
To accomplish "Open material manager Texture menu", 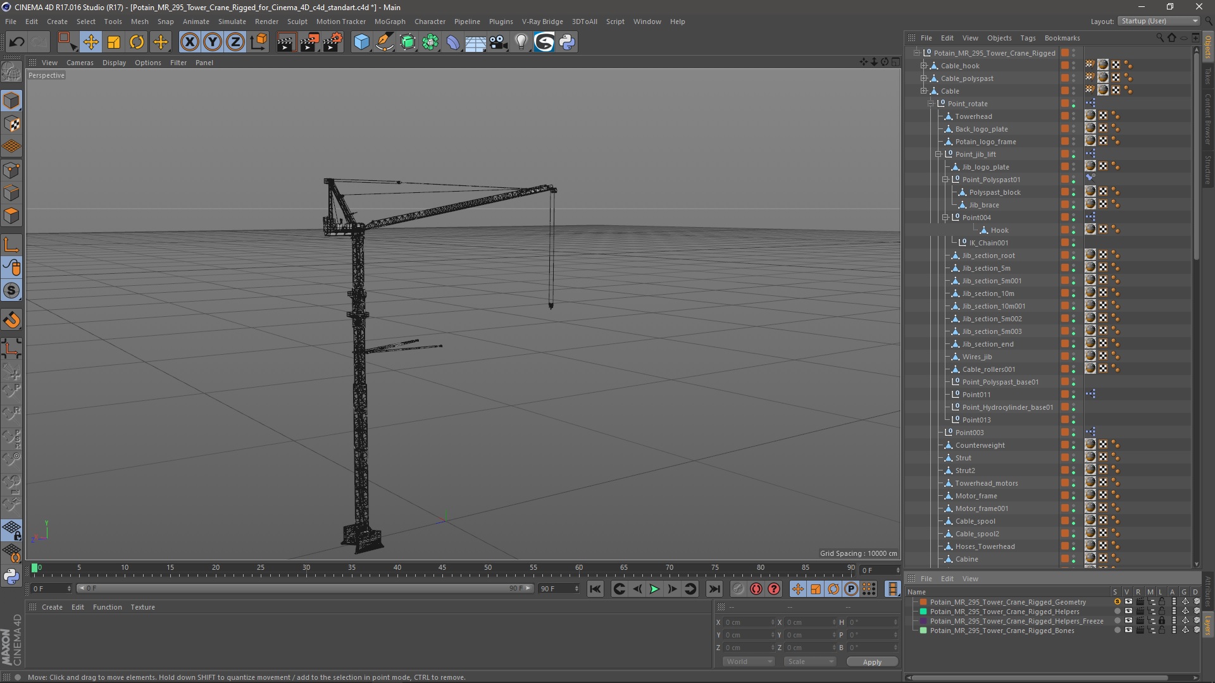I will [142, 607].
